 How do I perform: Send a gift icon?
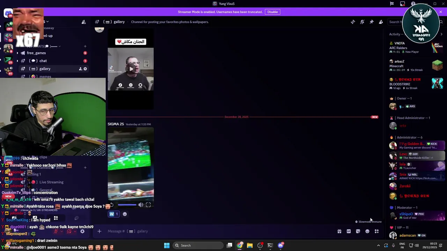click(339, 231)
